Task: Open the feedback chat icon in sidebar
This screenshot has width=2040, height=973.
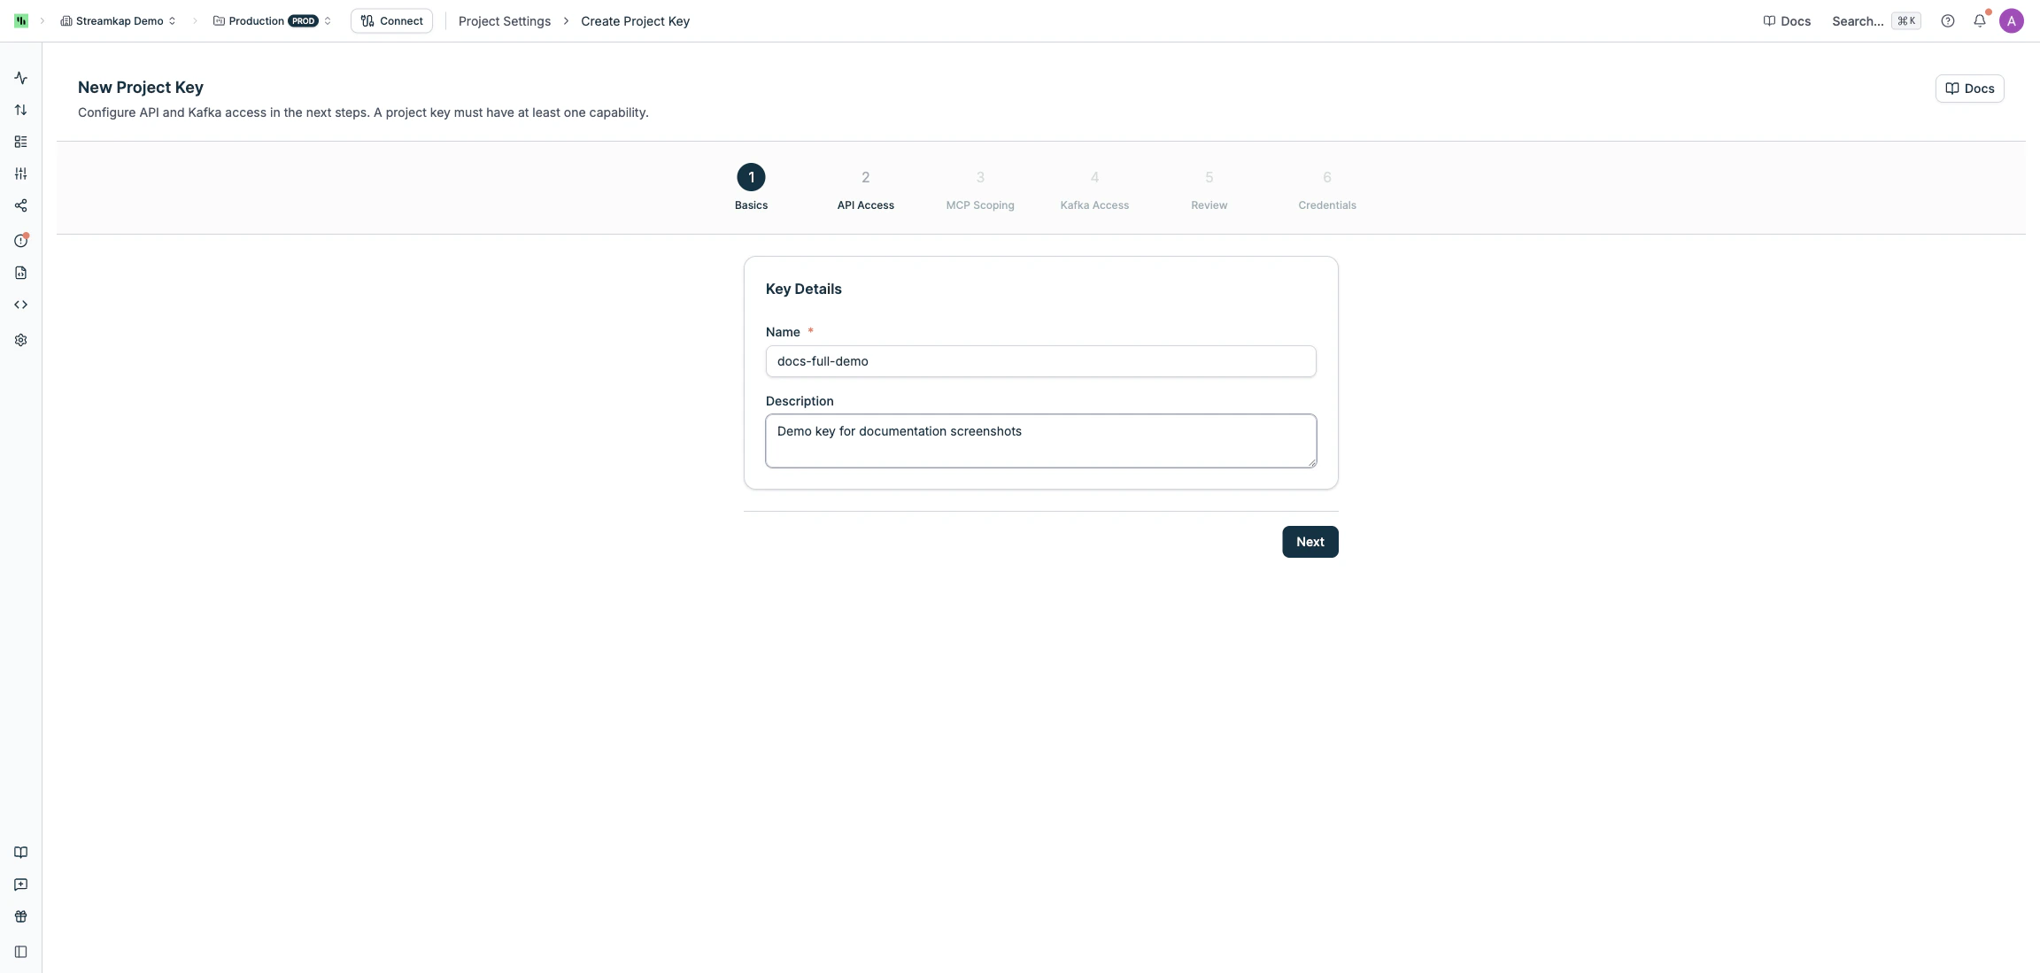Action: click(20, 884)
